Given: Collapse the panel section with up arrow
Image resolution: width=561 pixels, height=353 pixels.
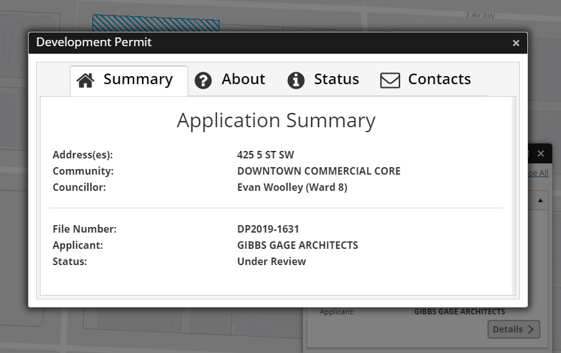Looking at the screenshot, I should click(x=540, y=201).
